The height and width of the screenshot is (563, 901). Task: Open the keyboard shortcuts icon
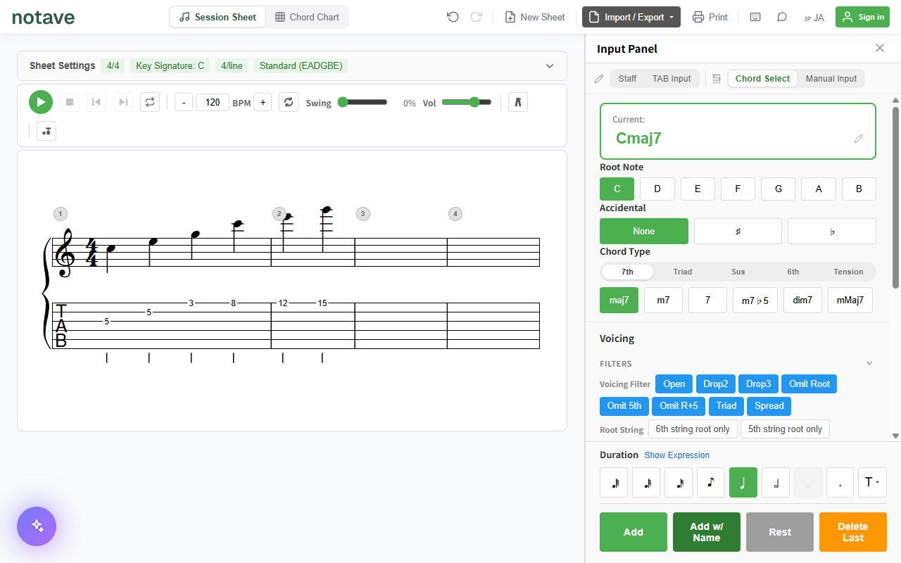pyautogui.click(x=755, y=17)
